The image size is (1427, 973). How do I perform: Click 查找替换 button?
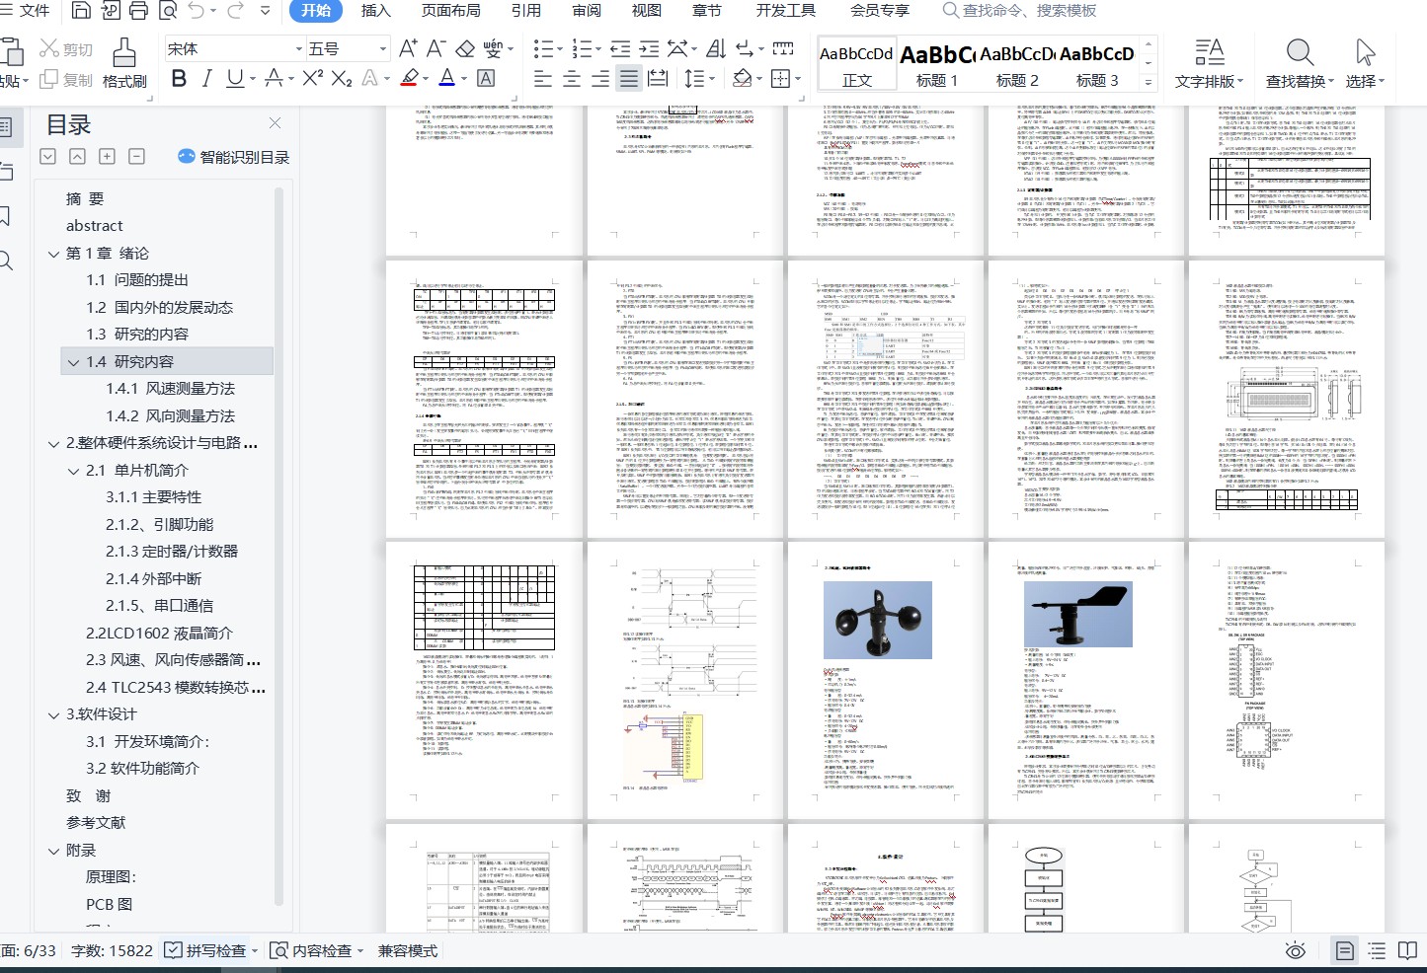1300,64
